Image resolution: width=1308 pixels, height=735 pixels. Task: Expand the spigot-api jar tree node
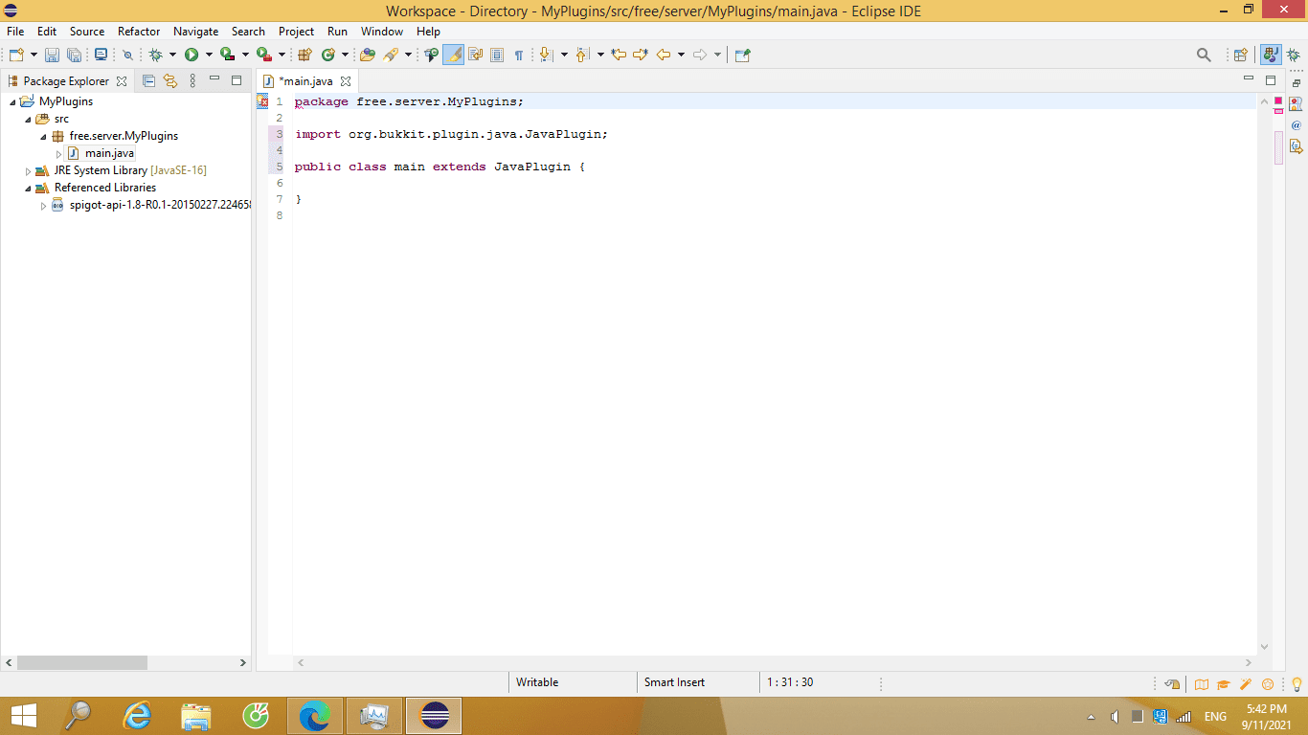click(43, 205)
